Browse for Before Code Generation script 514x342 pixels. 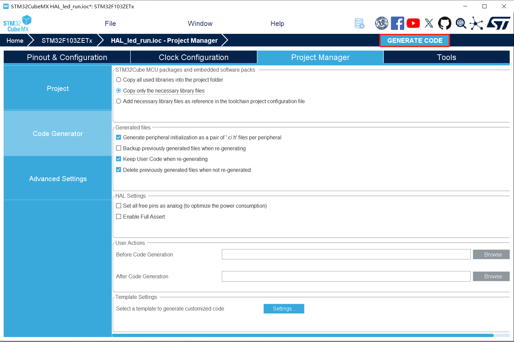(491, 254)
